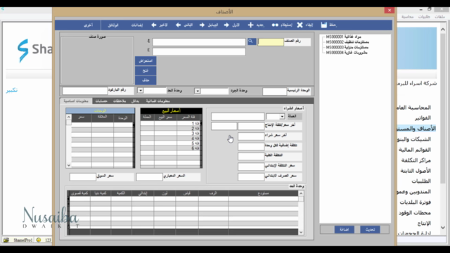Click the main unit (الوحدة الرئيسية) field
This screenshot has height=253, width=450.
(x=274, y=91)
